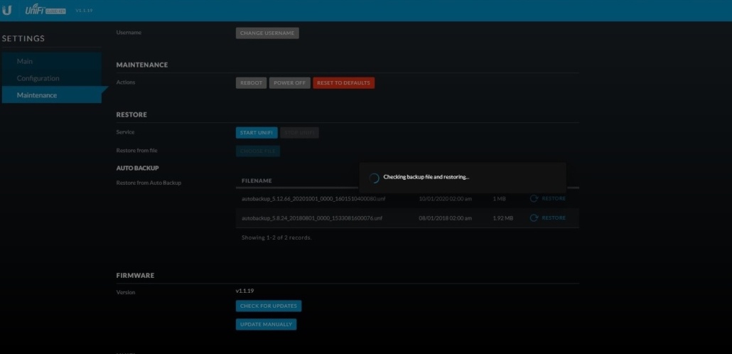Image resolution: width=732 pixels, height=354 pixels.
Task: Click restore icon for autobackup 5.12.66 file
Action: tap(534, 198)
